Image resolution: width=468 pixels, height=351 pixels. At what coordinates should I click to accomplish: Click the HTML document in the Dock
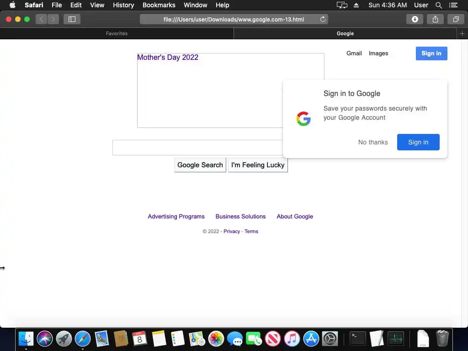(423, 339)
